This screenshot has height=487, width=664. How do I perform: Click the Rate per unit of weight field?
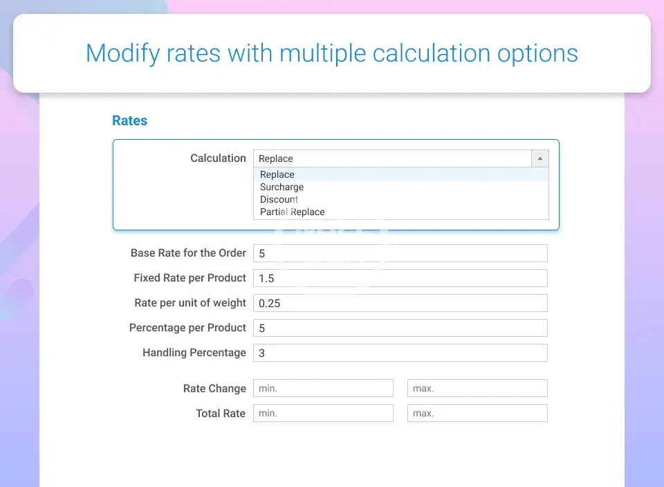point(400,303)
